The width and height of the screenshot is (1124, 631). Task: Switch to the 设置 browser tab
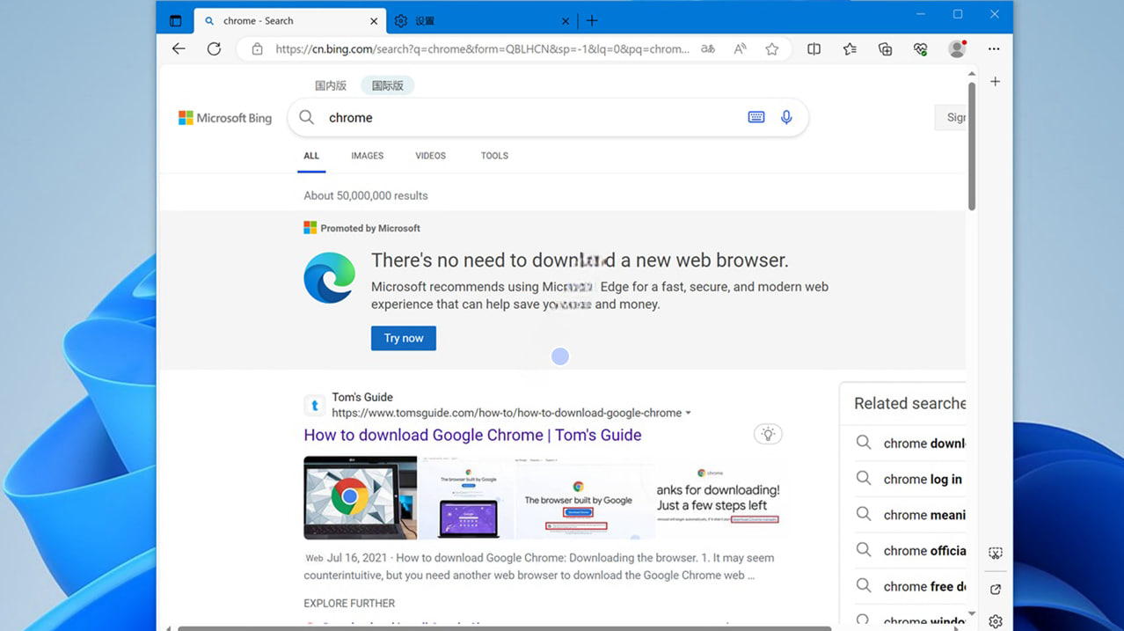pyautogui.click(x=475, y=20)
